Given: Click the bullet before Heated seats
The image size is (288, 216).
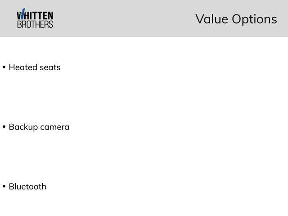Looking at the screenshot, I should click(x=4, y=67).
